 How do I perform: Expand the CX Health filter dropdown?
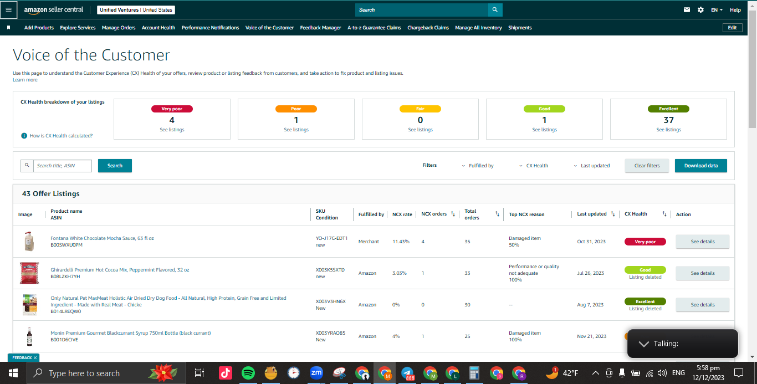tap(534, 166)
